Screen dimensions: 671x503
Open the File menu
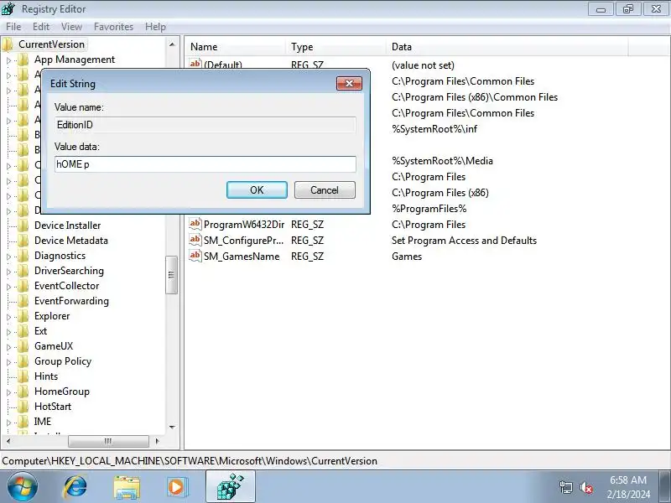(x=13, y=27)
